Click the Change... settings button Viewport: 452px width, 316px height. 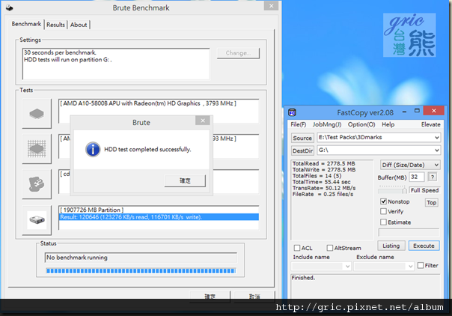point(238,53)
